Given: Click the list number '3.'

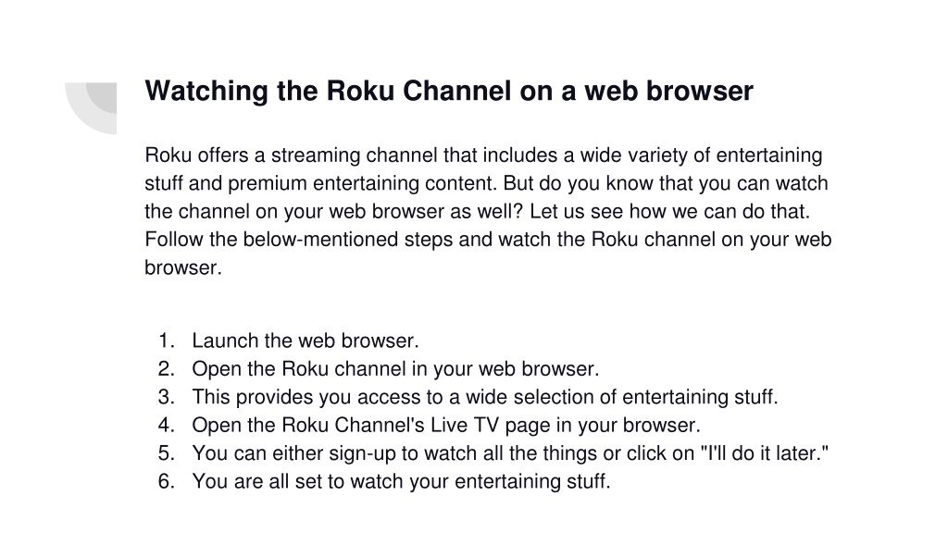Looking at the screenshot, I should 167,397.
